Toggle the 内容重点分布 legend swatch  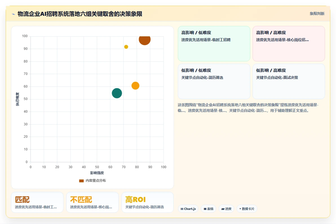81,181
